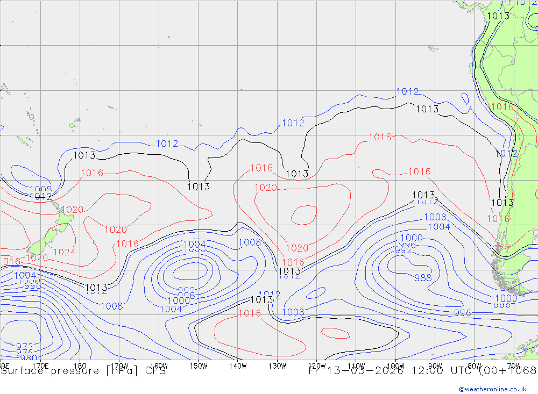Click the 988 low pressure label

[423, 278]
